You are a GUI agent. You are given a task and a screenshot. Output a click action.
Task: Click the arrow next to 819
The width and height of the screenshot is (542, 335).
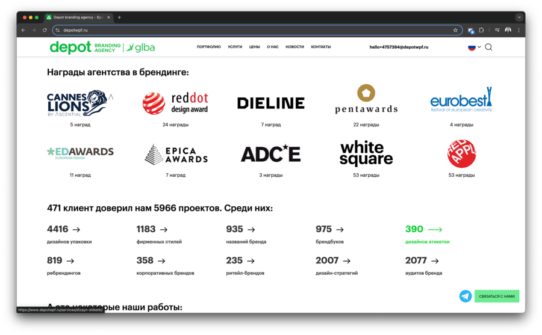(70, 261)
